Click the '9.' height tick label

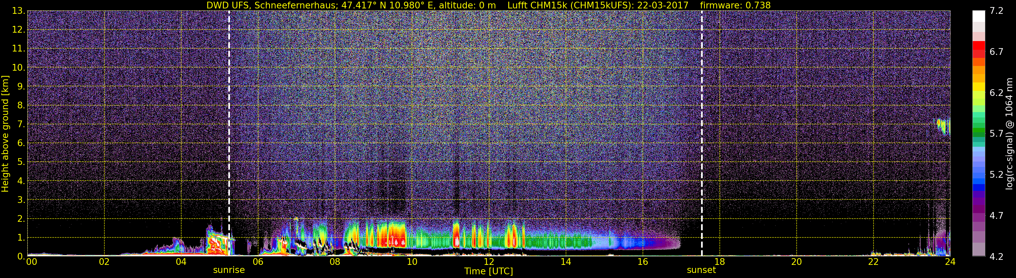coord(21,86)
